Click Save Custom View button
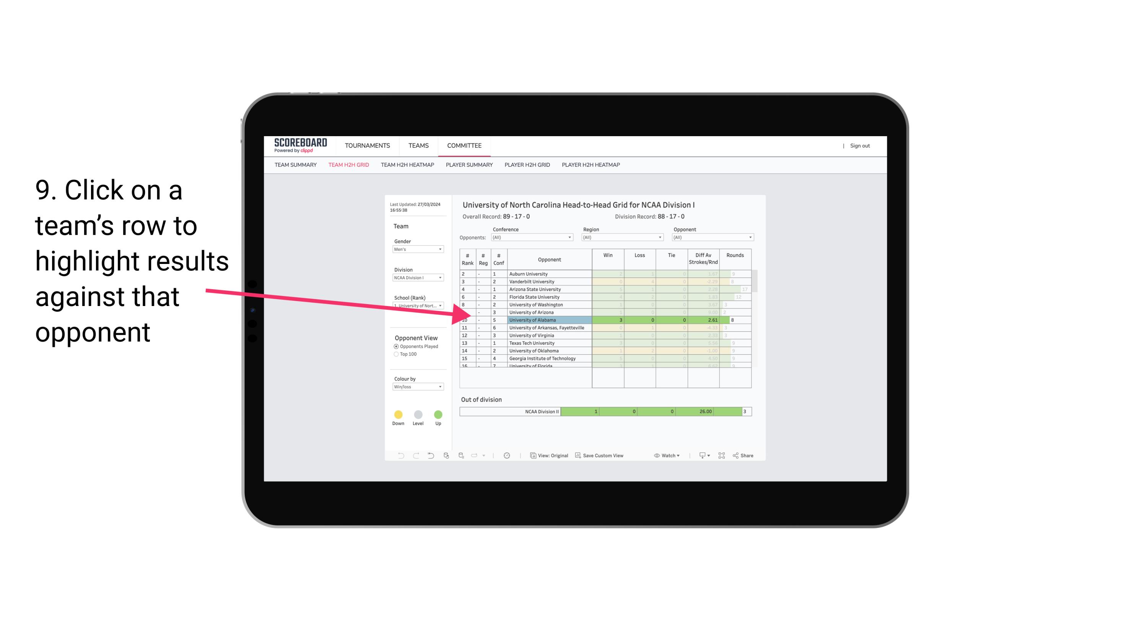The image size is (1147, 617). tap(602, 456)
